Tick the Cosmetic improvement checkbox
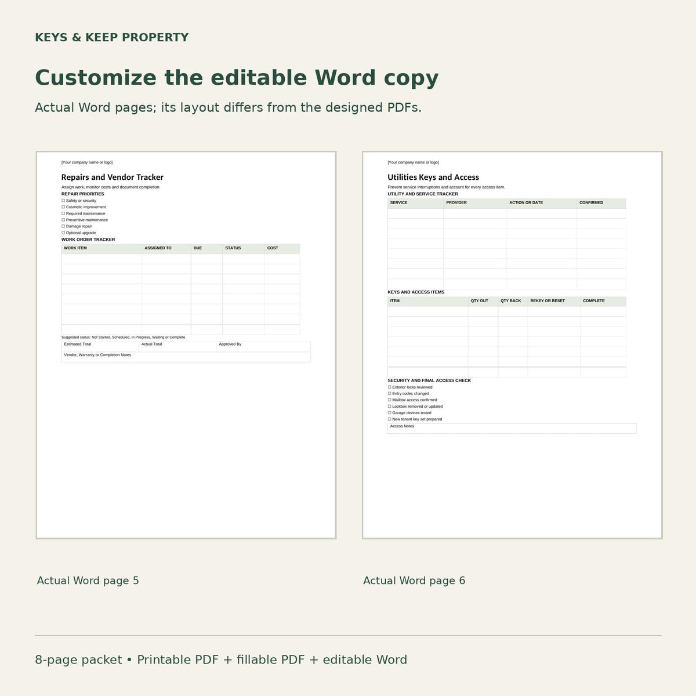This screenshot has width=696, height=696. [63, 207]
